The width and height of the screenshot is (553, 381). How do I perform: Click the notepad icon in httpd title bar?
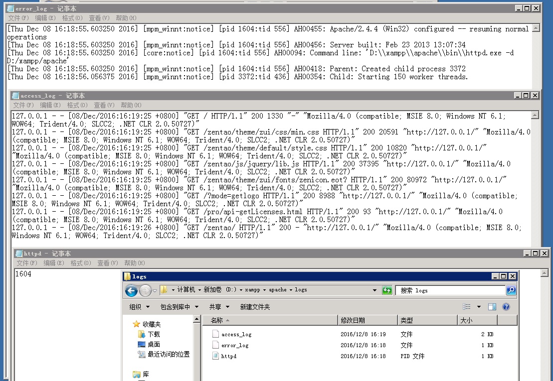point(19,254)
